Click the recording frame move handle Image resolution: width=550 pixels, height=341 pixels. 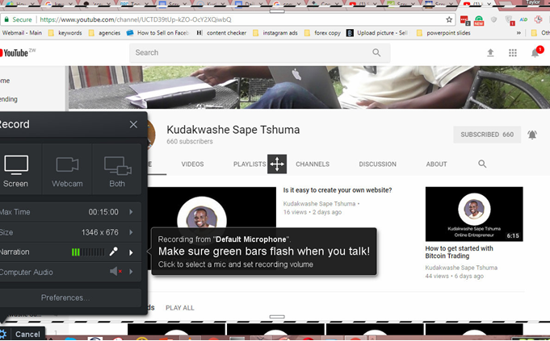pos(277,164)
